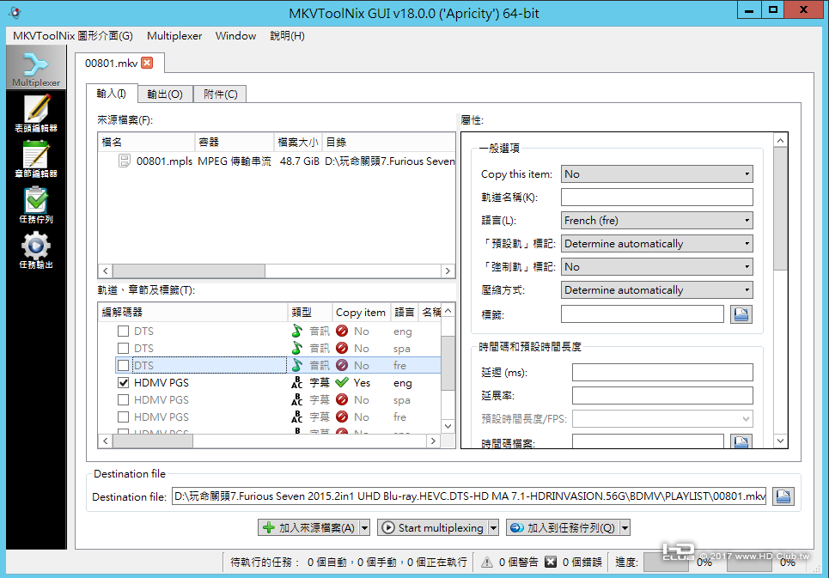Viewport: 829px width, 578px height.
Task: Close the 00801.mkv tab with red X
Action: pos(147,63)
